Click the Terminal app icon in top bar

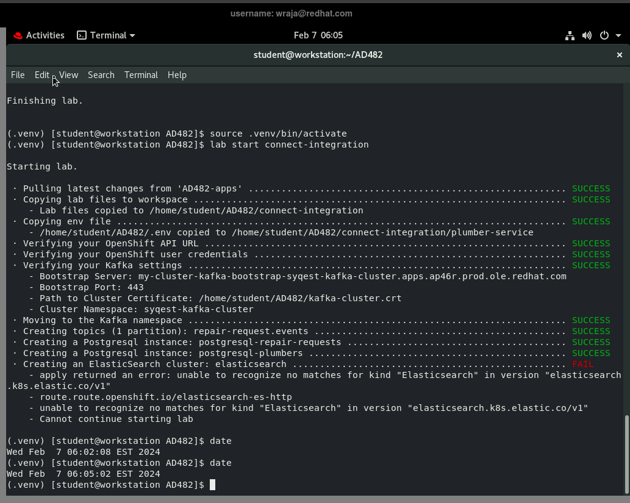click(x=82, y=35)
